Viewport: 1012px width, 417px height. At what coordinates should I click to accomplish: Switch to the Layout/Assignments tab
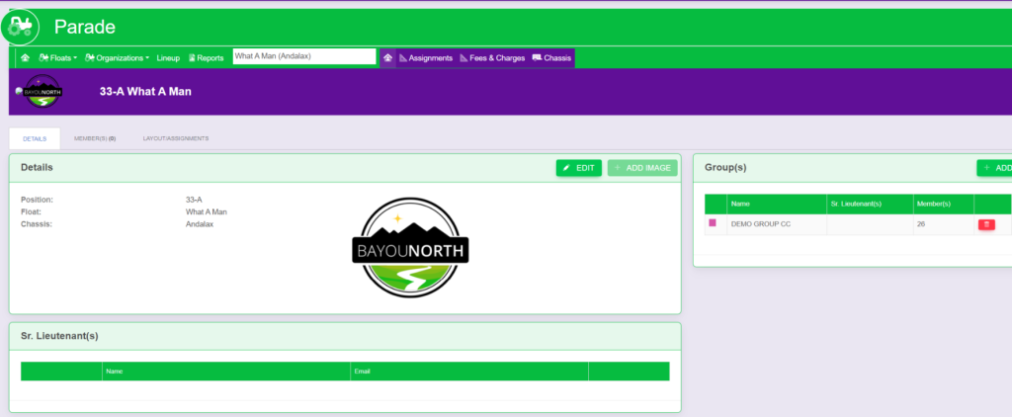(175, 139)
